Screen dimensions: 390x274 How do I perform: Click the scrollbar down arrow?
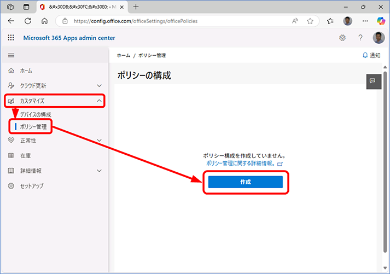(385, 268)
